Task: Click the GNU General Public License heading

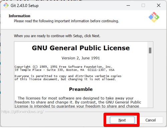Action: pyautogui.click(x=81, y=48)
